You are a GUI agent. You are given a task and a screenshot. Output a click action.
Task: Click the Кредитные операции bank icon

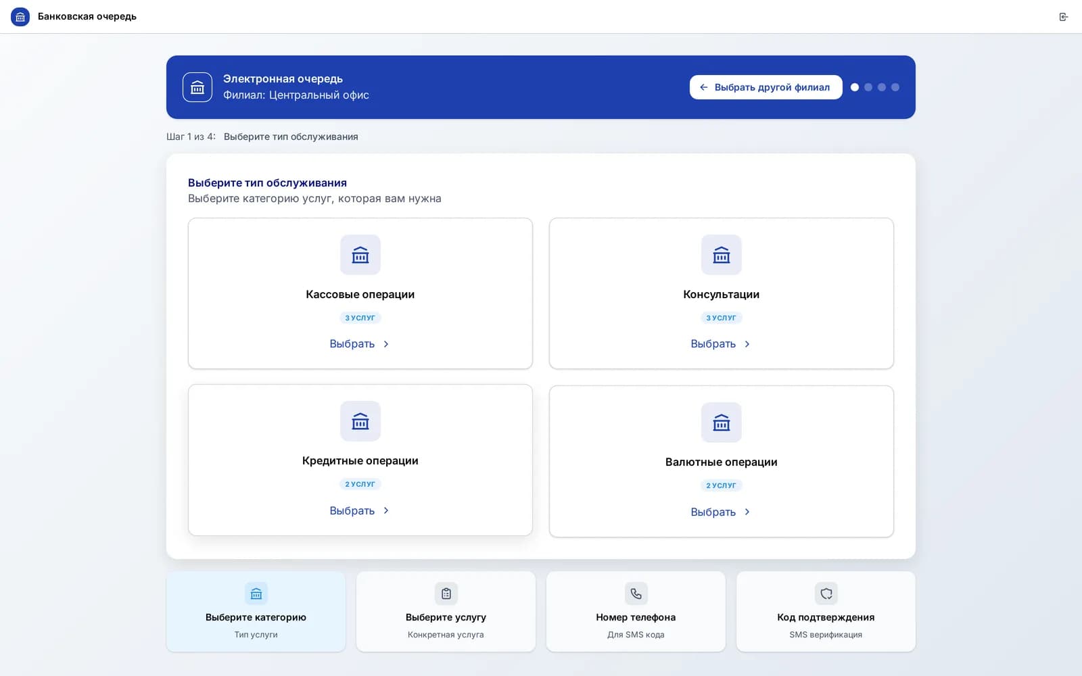360,421
